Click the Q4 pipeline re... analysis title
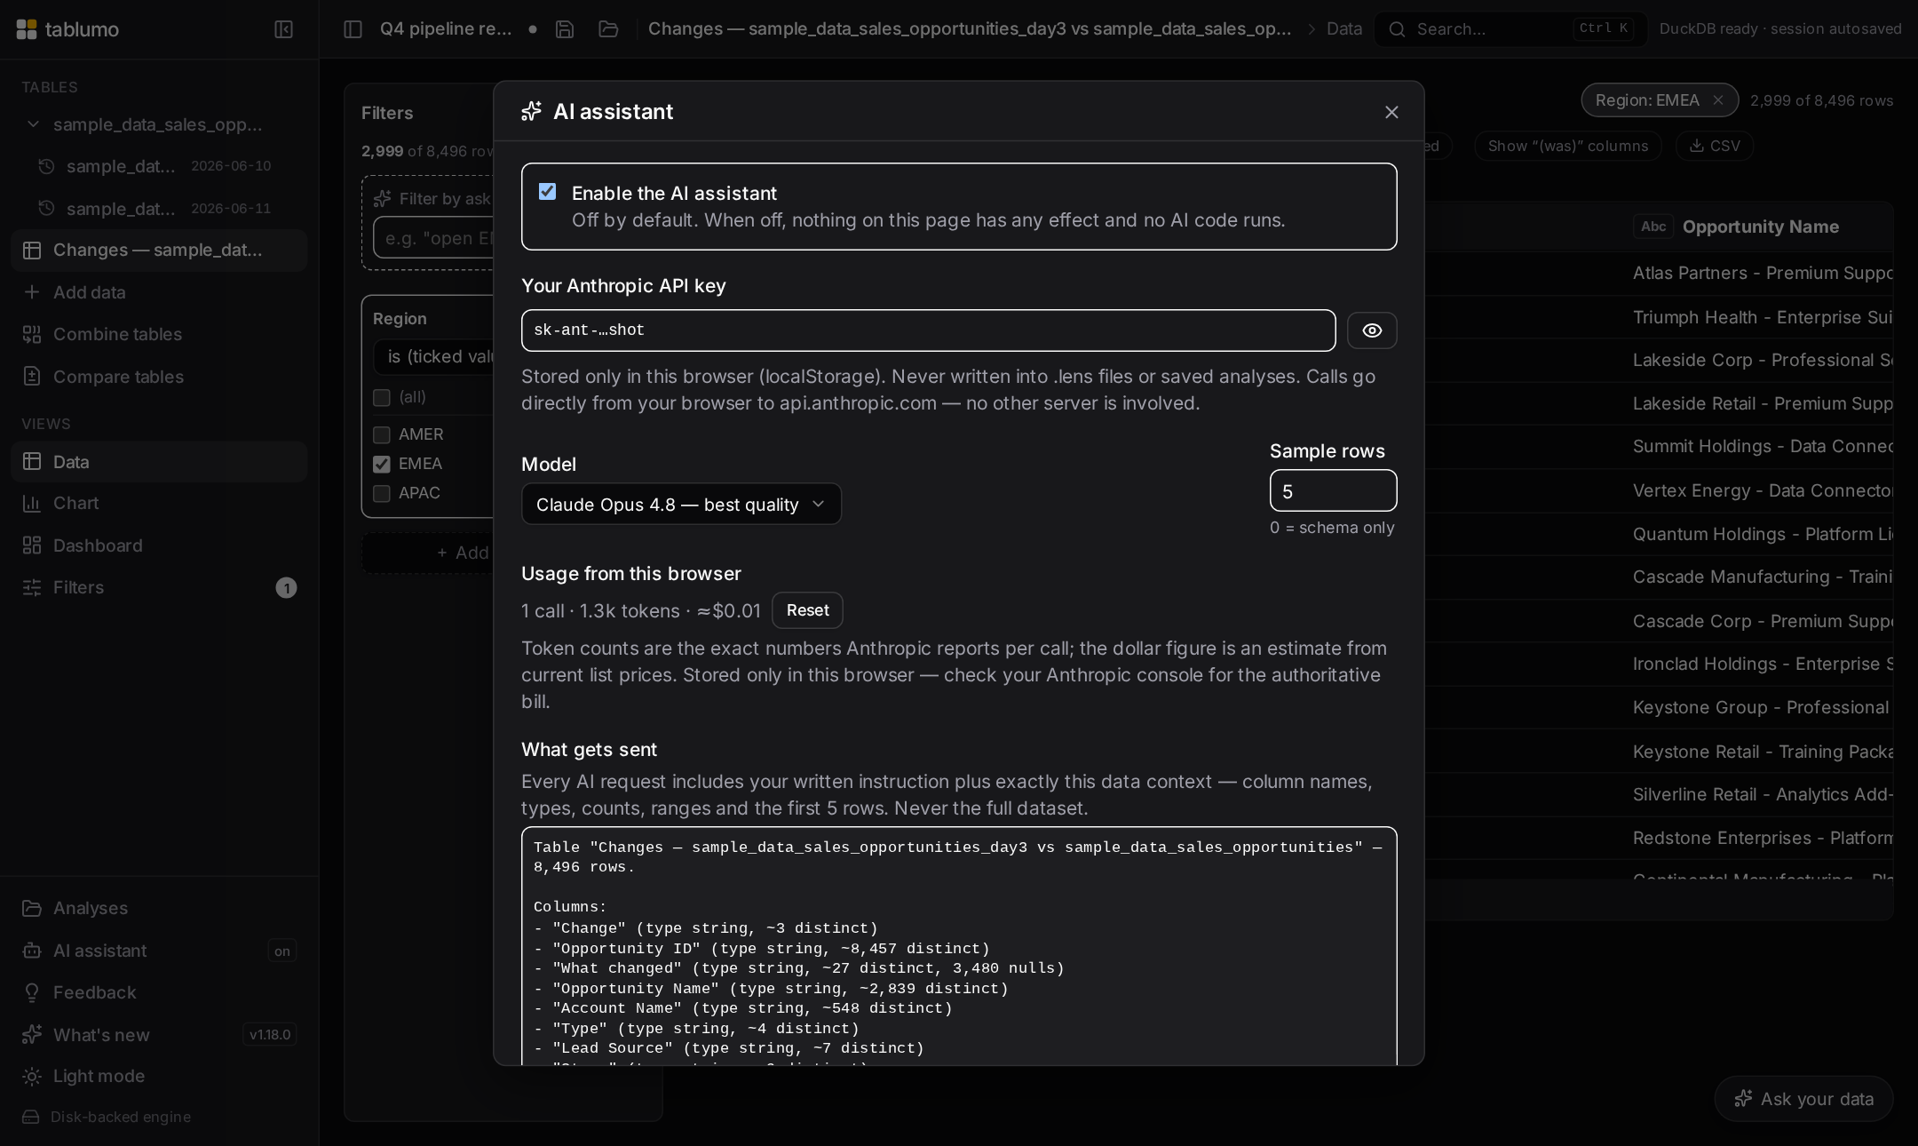Viewport: 1918px width, 1146px height. [x=446, y=28]
